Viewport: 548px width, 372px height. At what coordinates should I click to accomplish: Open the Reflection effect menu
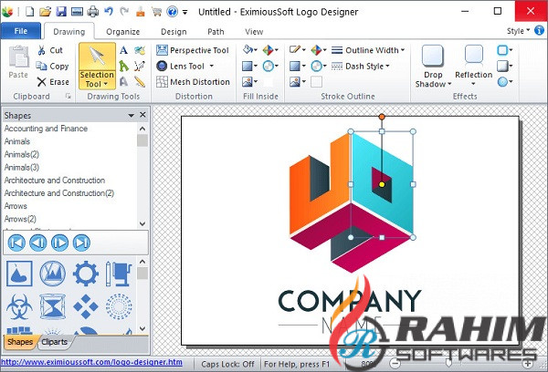(x=473, y=66)
